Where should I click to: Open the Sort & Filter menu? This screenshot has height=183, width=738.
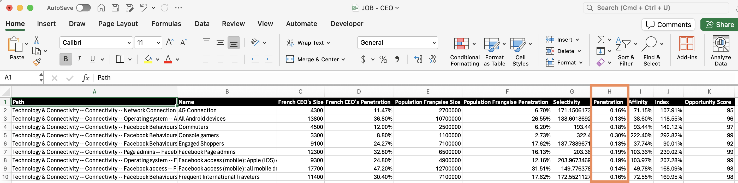[x=626, y=51]
